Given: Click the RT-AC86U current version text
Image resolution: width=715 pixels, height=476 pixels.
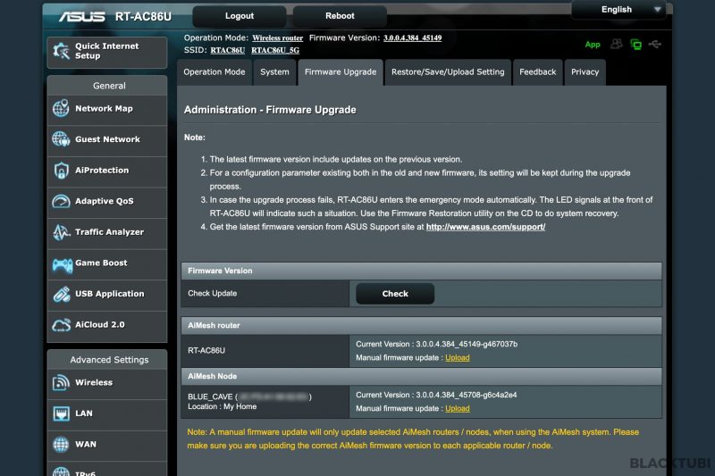Looking at the screenshot, I should (x=436, y=344).
